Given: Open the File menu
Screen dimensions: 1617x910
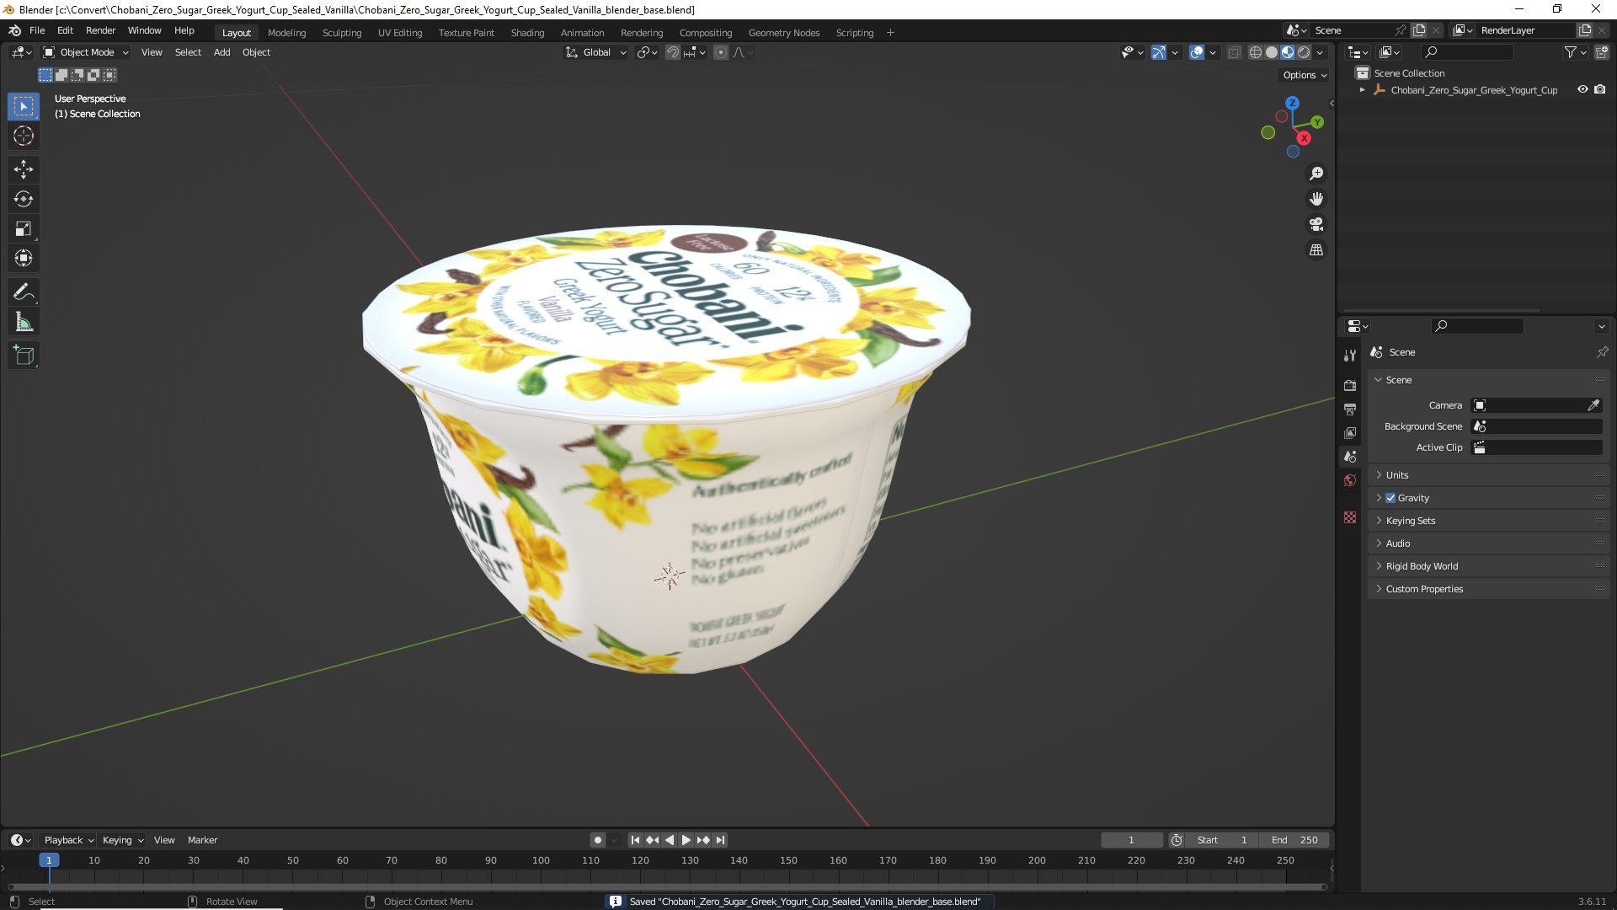Looking at the screenshot, I should click(x=37, y=30).
